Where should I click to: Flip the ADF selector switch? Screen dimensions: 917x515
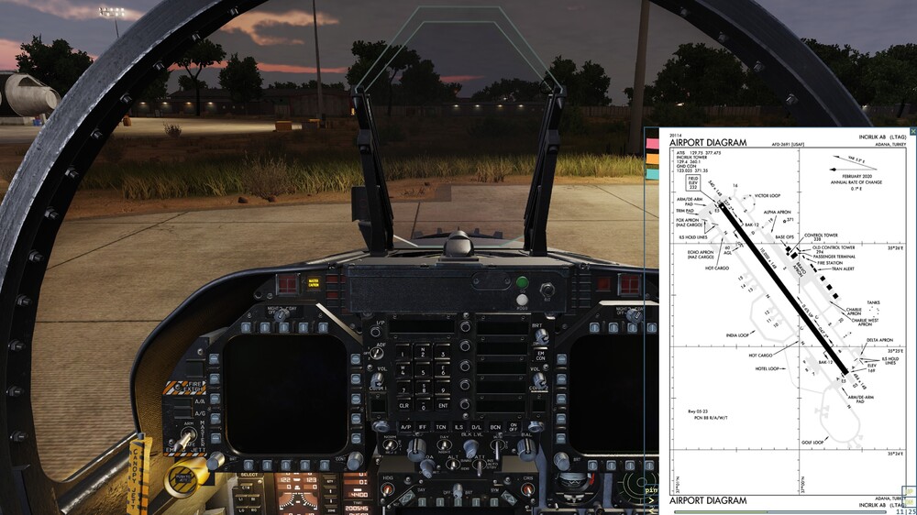376,353
